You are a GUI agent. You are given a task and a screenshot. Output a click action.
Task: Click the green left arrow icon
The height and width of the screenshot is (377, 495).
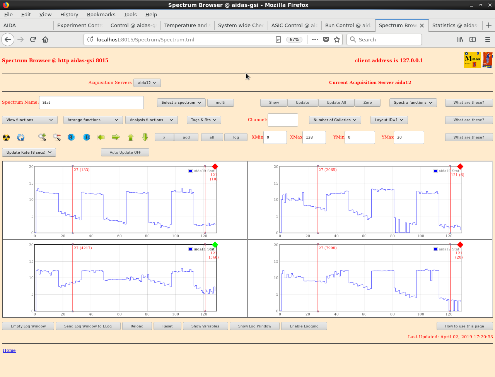click(101, 137)
